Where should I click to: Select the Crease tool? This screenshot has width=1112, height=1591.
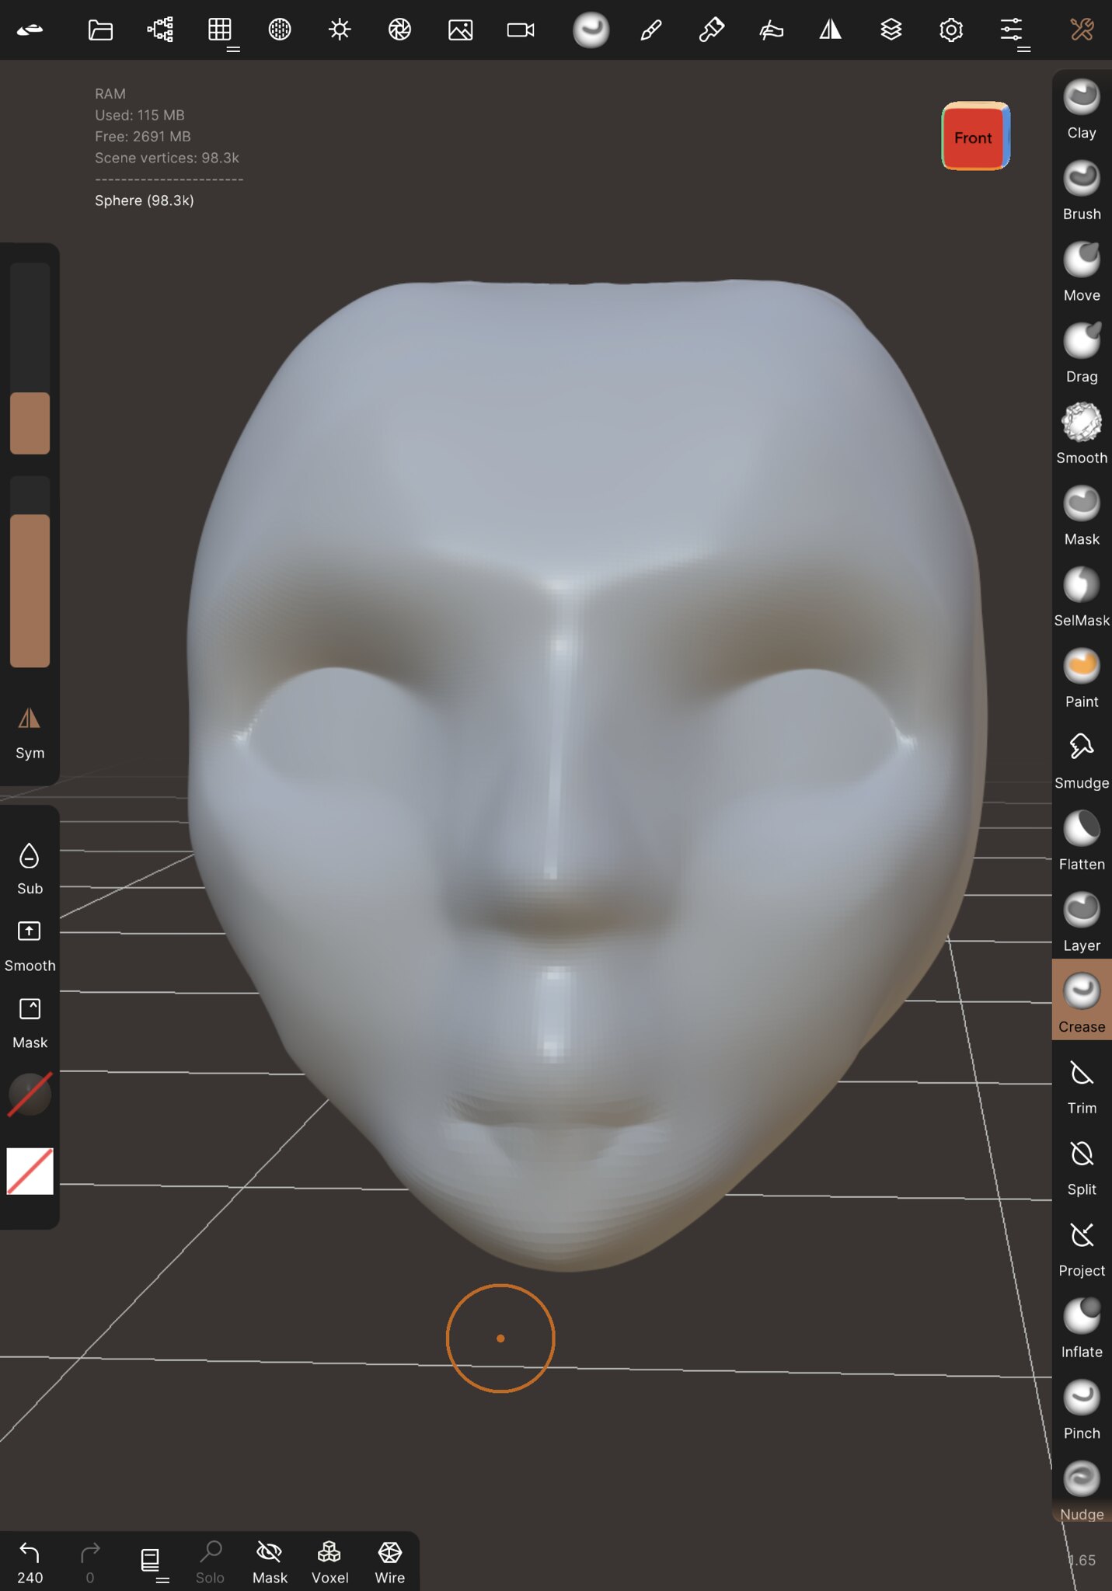point(1081,1001)
